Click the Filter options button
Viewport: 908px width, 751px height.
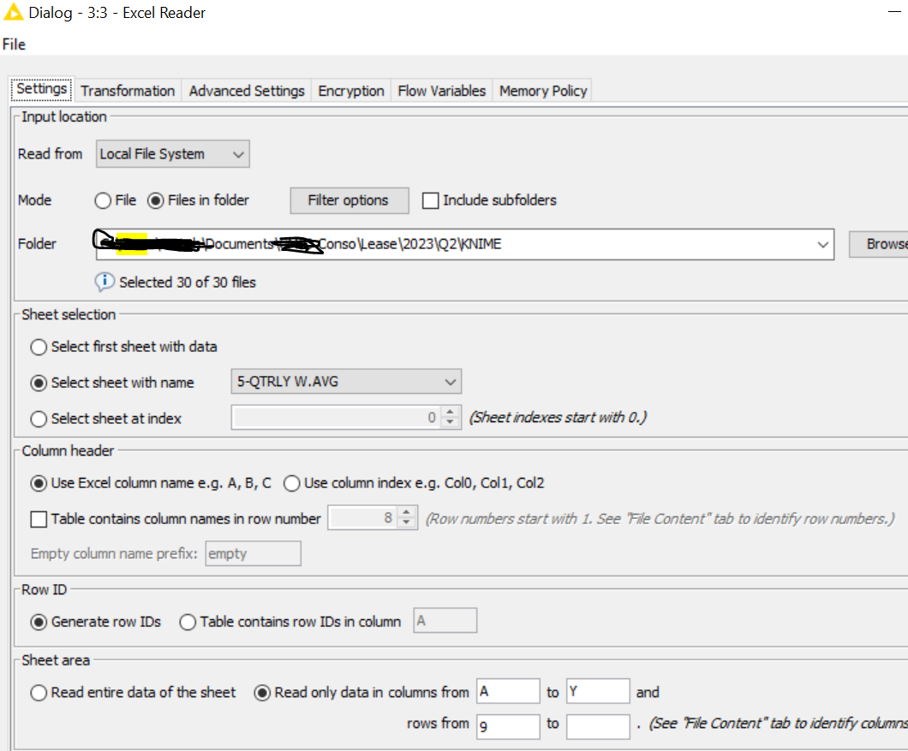click(348, 200)
